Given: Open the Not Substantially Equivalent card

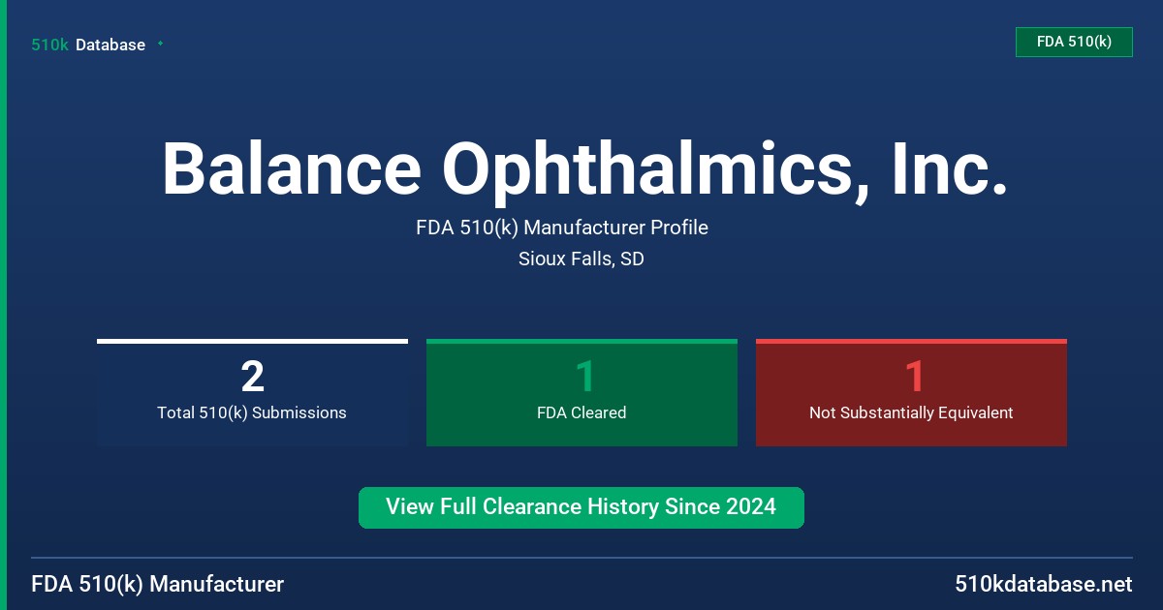Looking at the screenshot, I should click(911, 392).
